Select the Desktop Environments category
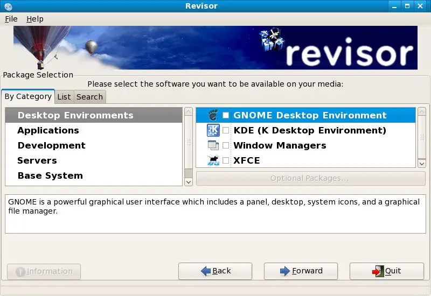 pyautogui.click(x=94, y=115)
